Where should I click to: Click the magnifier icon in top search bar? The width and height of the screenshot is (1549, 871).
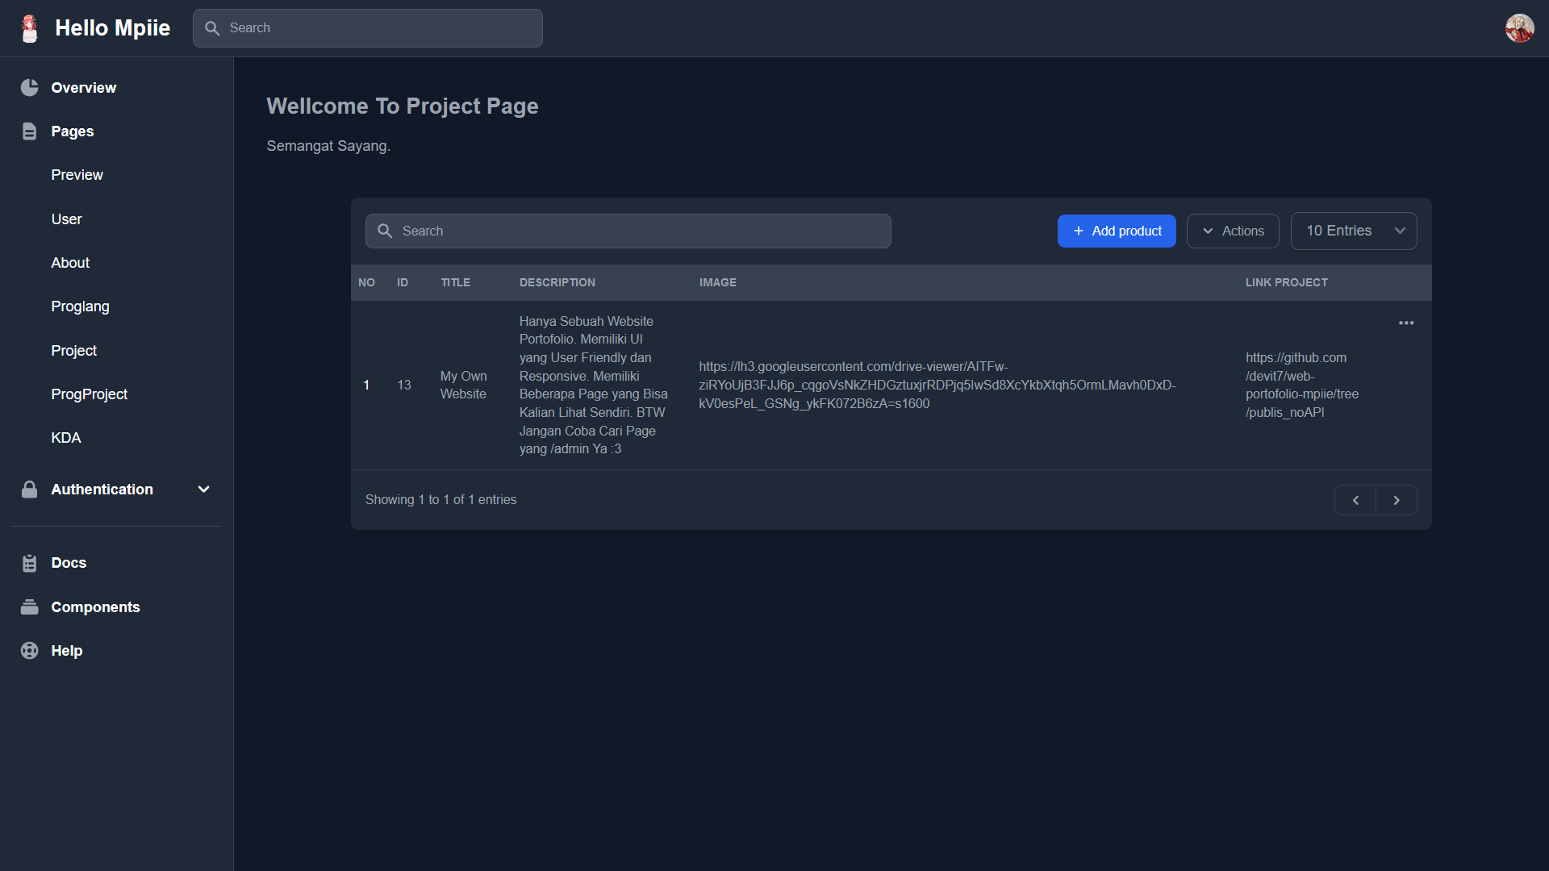(x=213, y=27)
